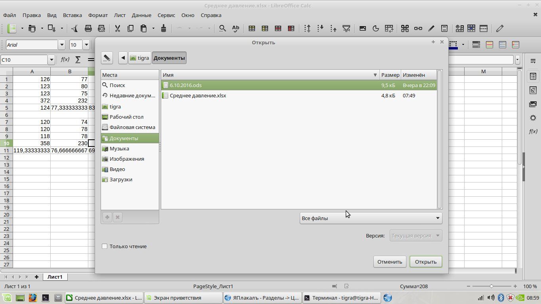Viewport: 541px width, 304px height.
Task: Open the Сервис menu
Action: (166, 15)
